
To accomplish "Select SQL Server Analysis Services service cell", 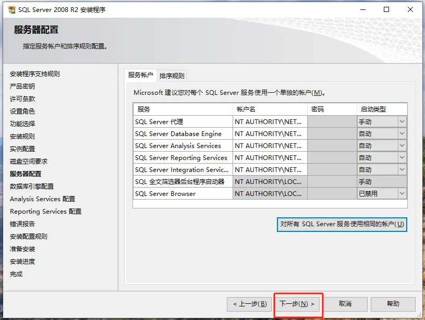I will pos(183,145).
